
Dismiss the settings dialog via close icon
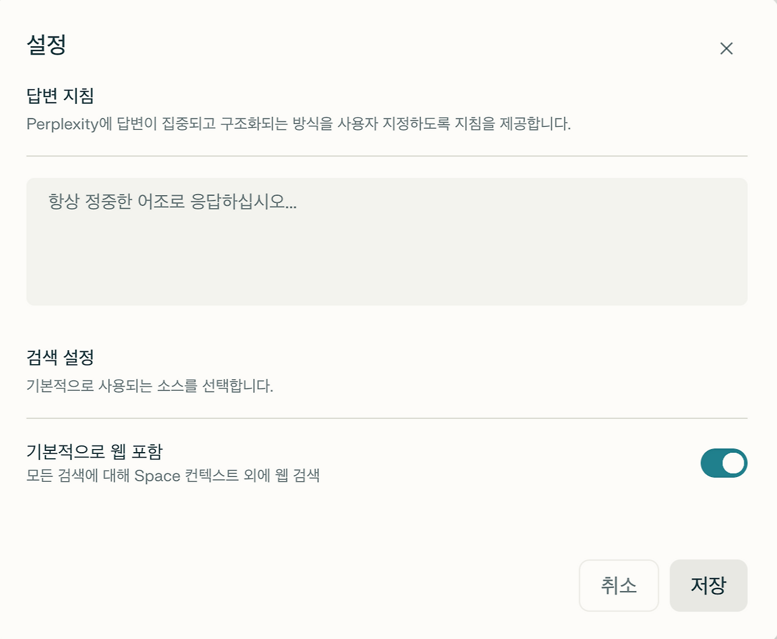(727, 49)
